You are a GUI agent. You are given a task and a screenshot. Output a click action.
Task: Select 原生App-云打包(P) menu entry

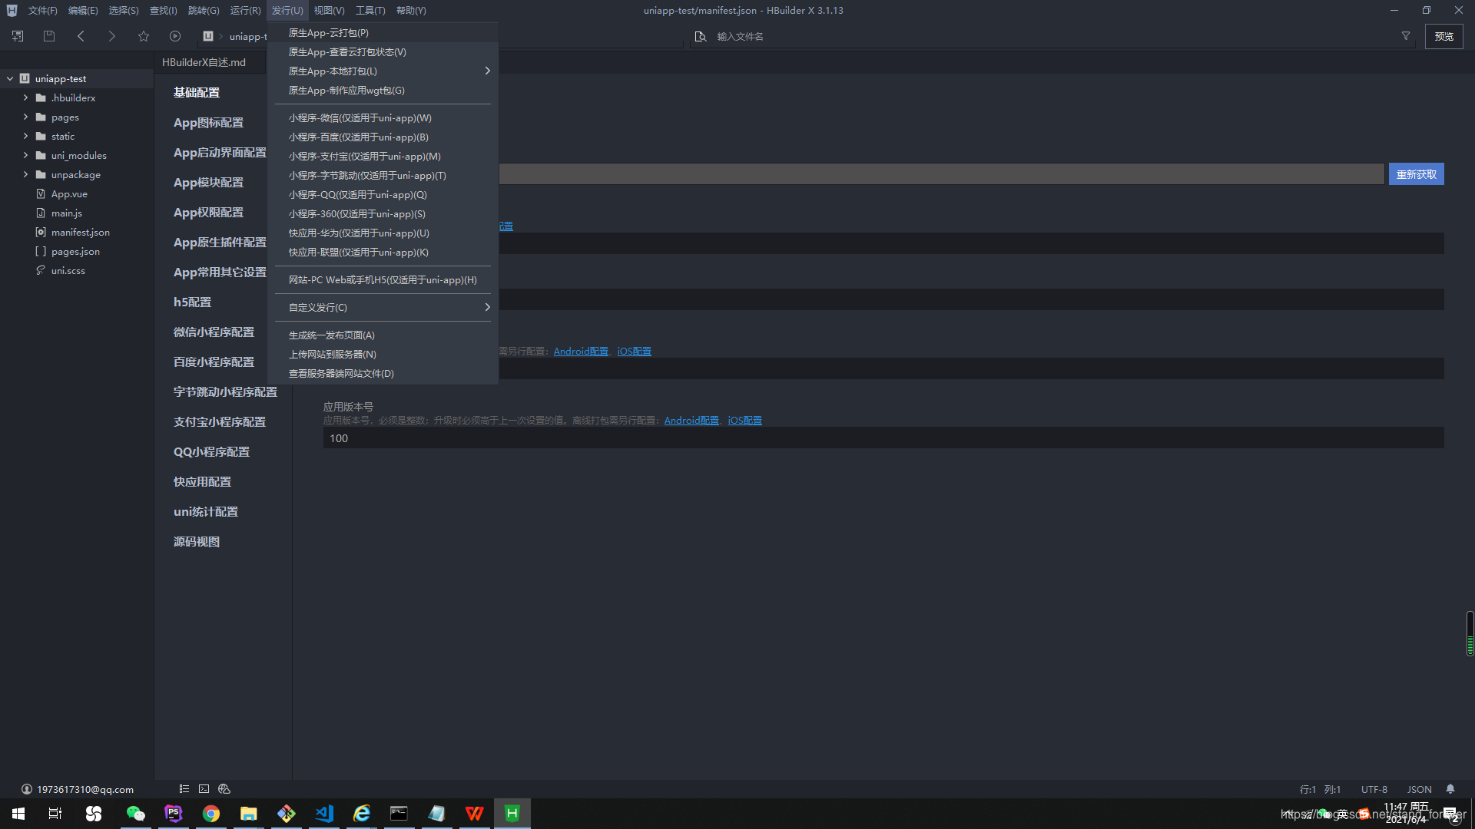tap(329, 33)
